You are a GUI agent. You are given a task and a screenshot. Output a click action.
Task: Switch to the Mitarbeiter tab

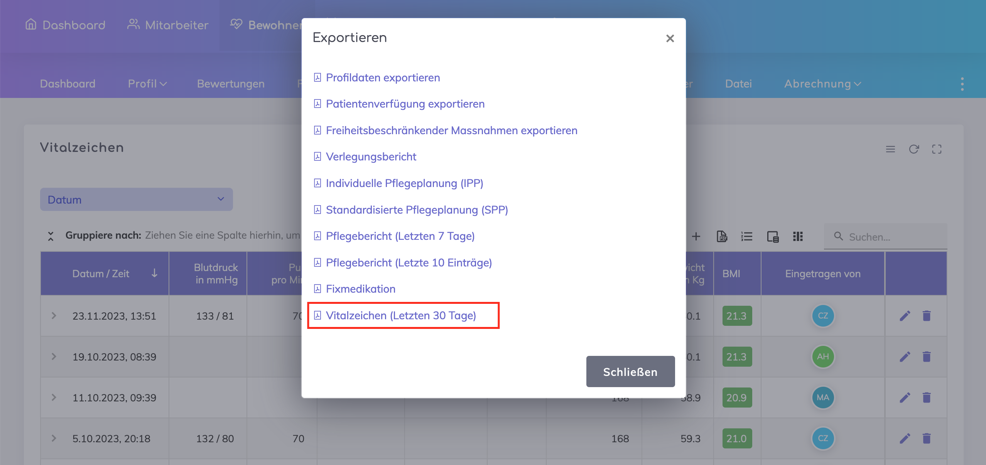pos(168,25)
